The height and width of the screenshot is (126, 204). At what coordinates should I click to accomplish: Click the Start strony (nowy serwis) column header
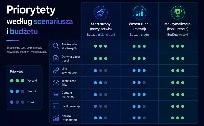(x=101, y=26)
